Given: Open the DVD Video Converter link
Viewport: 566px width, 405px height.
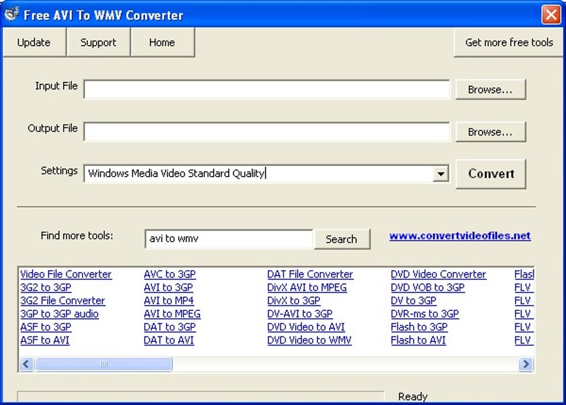Looking at the screenshot, I should [x=438, y=274].
